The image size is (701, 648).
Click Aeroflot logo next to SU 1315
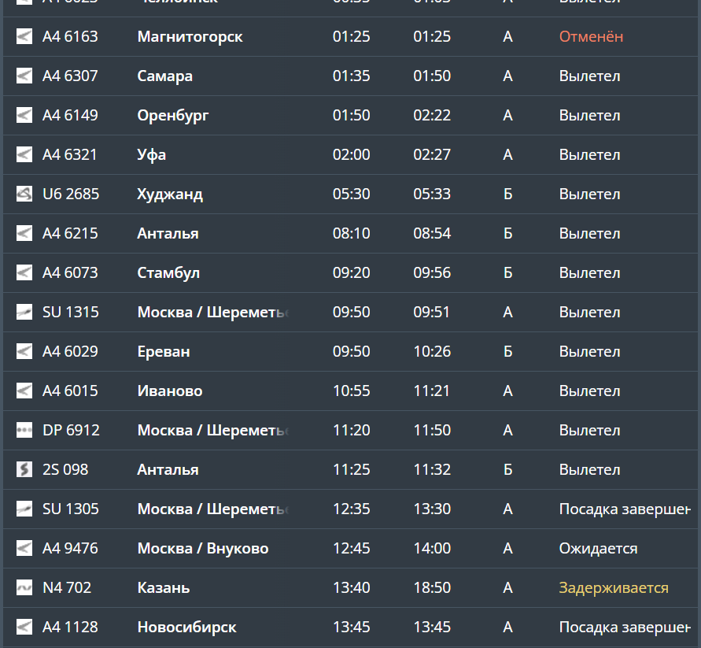[24, 312]
